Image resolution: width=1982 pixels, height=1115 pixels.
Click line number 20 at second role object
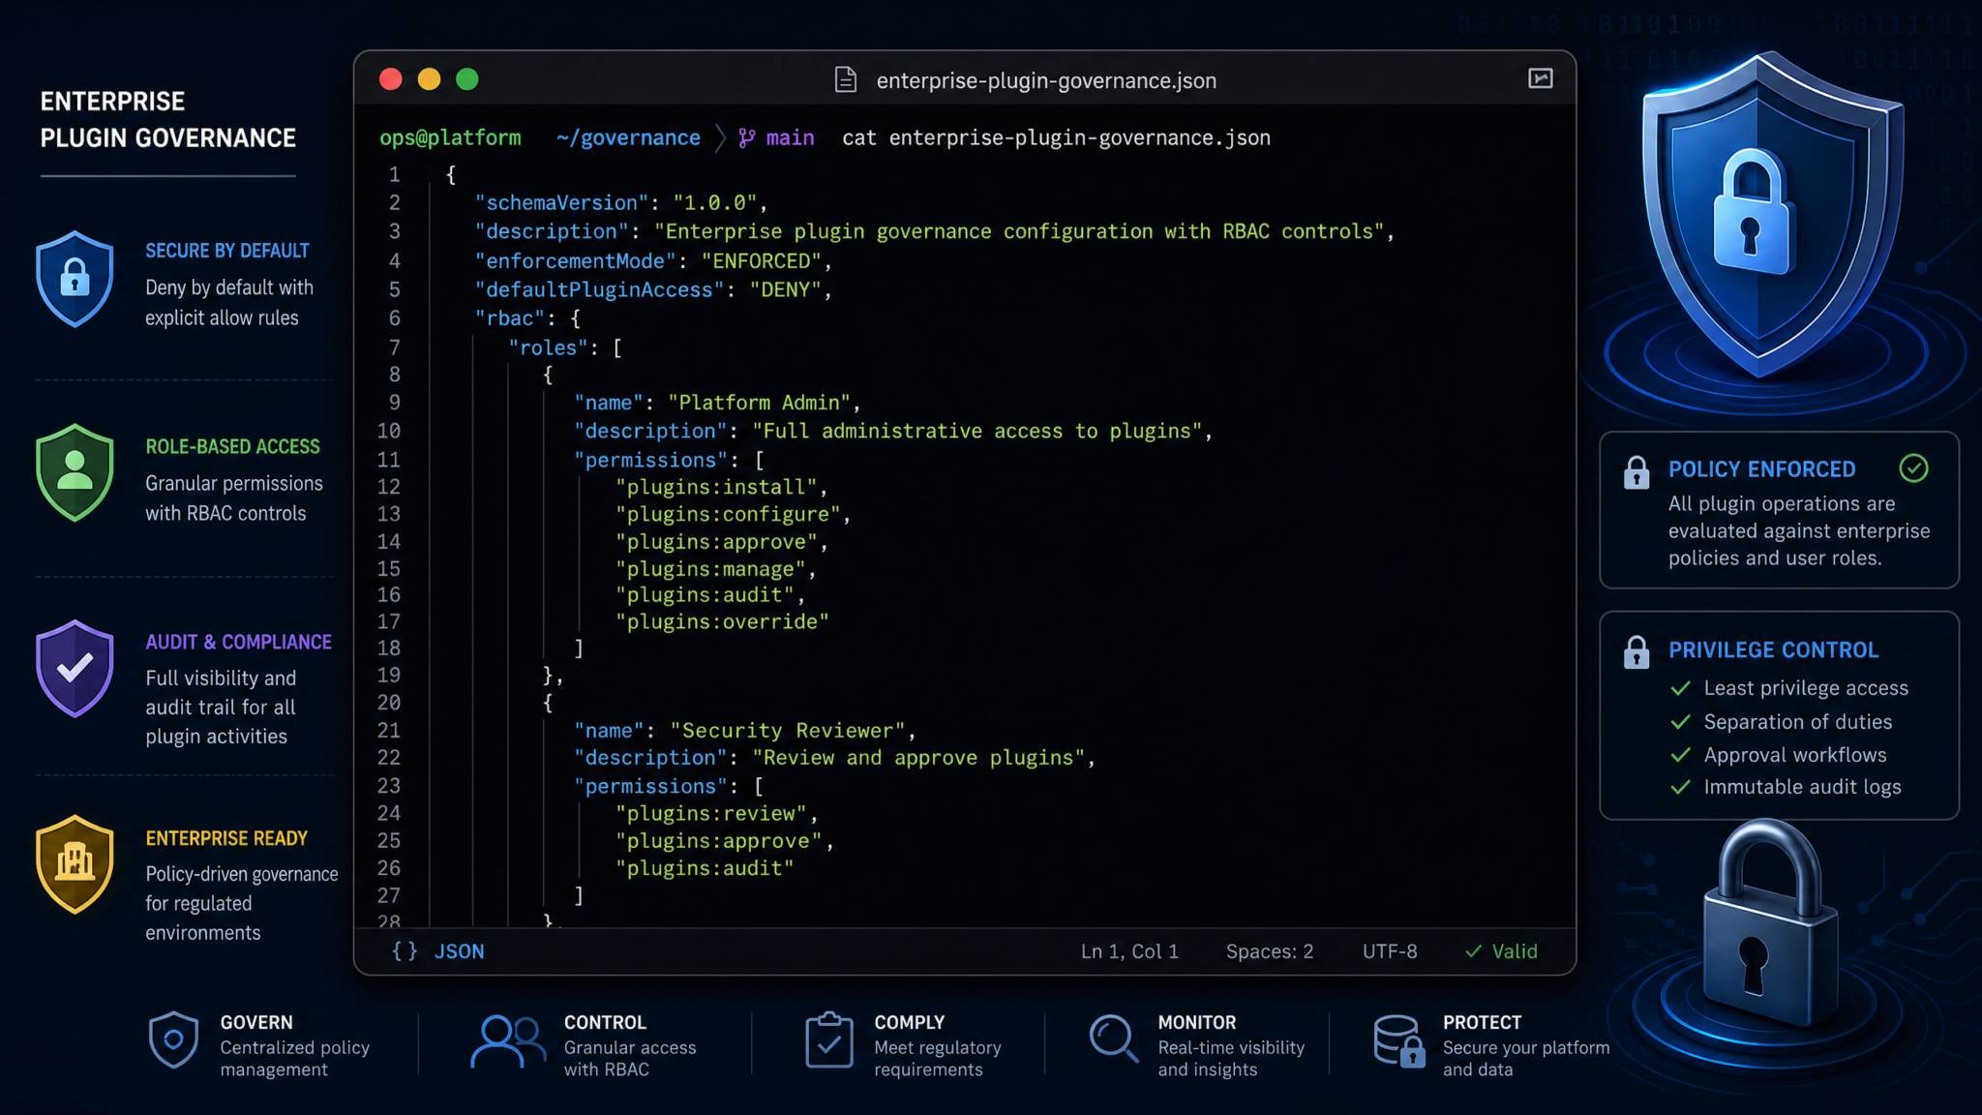tap(389, 703)
